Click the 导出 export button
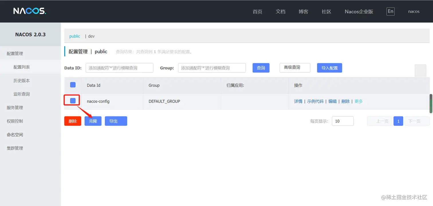The height and width of the screenshot is (206, 433). (116, 121)
